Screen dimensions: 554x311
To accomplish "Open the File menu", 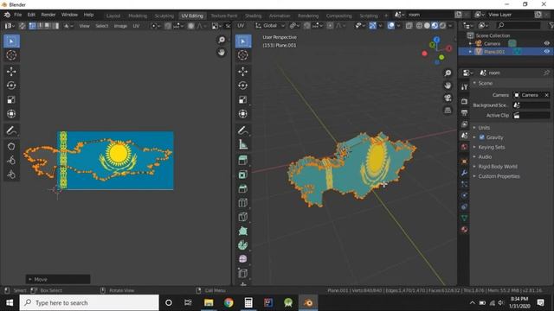I will [x=18, y=15].
